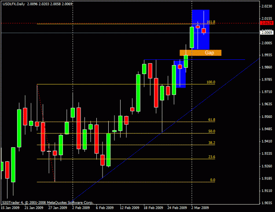Click the 6 Feb 2009 date label
The width and height of the screenshot is (275, 212).
click(105, 208)
